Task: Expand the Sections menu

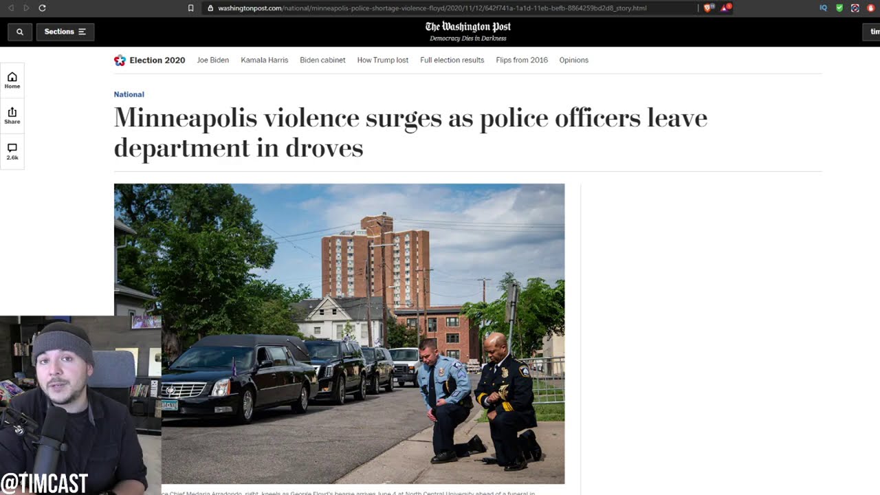Action: click(65, 32)
